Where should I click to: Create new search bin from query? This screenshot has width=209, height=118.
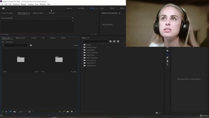(x=31, y=45)
